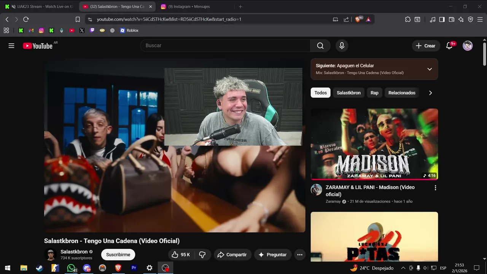
Task: Open Brave main menu
Action: (480, 19)
